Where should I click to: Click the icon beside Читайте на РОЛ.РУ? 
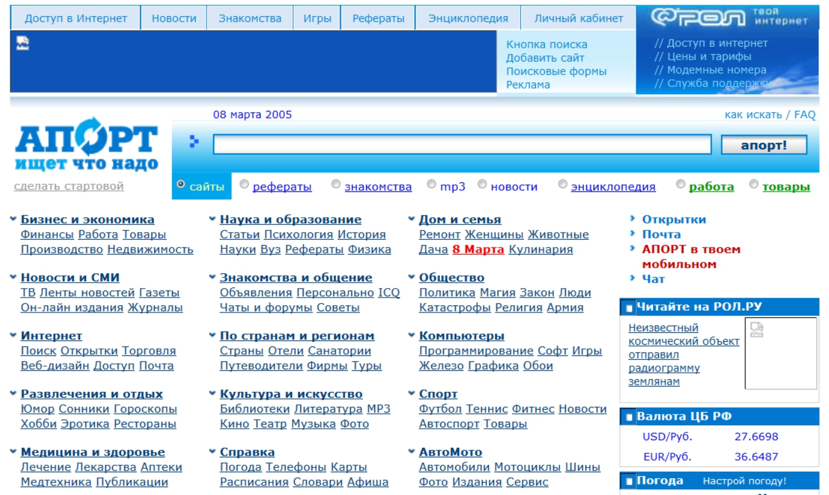click(x=628, y=308)
